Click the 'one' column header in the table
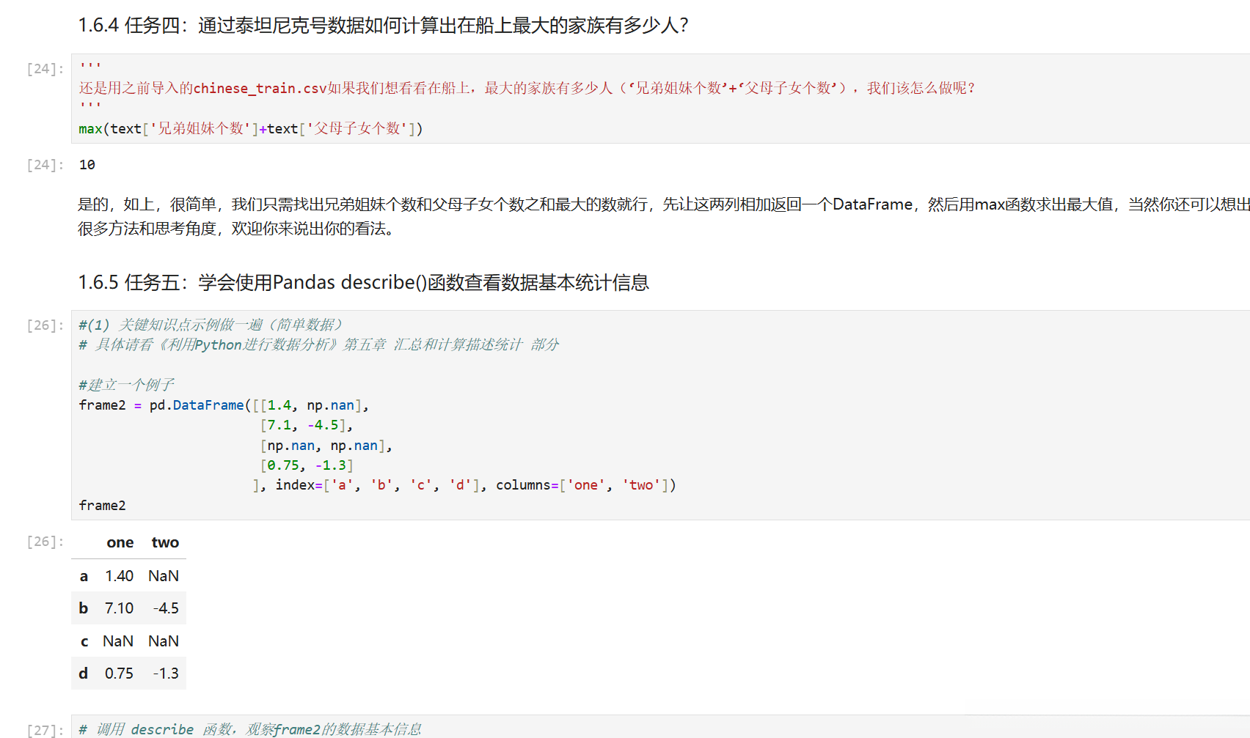This screenshot has height=738, width=1250. tap(120, 543)
